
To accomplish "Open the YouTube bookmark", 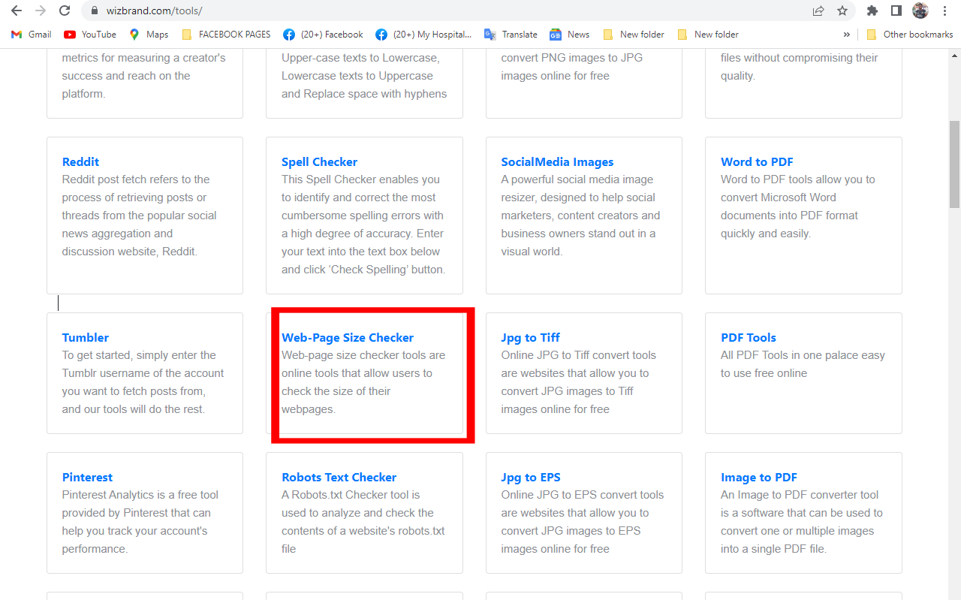I will coord(90,35).
